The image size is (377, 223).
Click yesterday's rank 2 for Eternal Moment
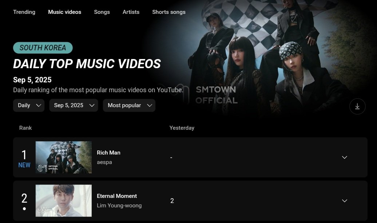point(172,201)
